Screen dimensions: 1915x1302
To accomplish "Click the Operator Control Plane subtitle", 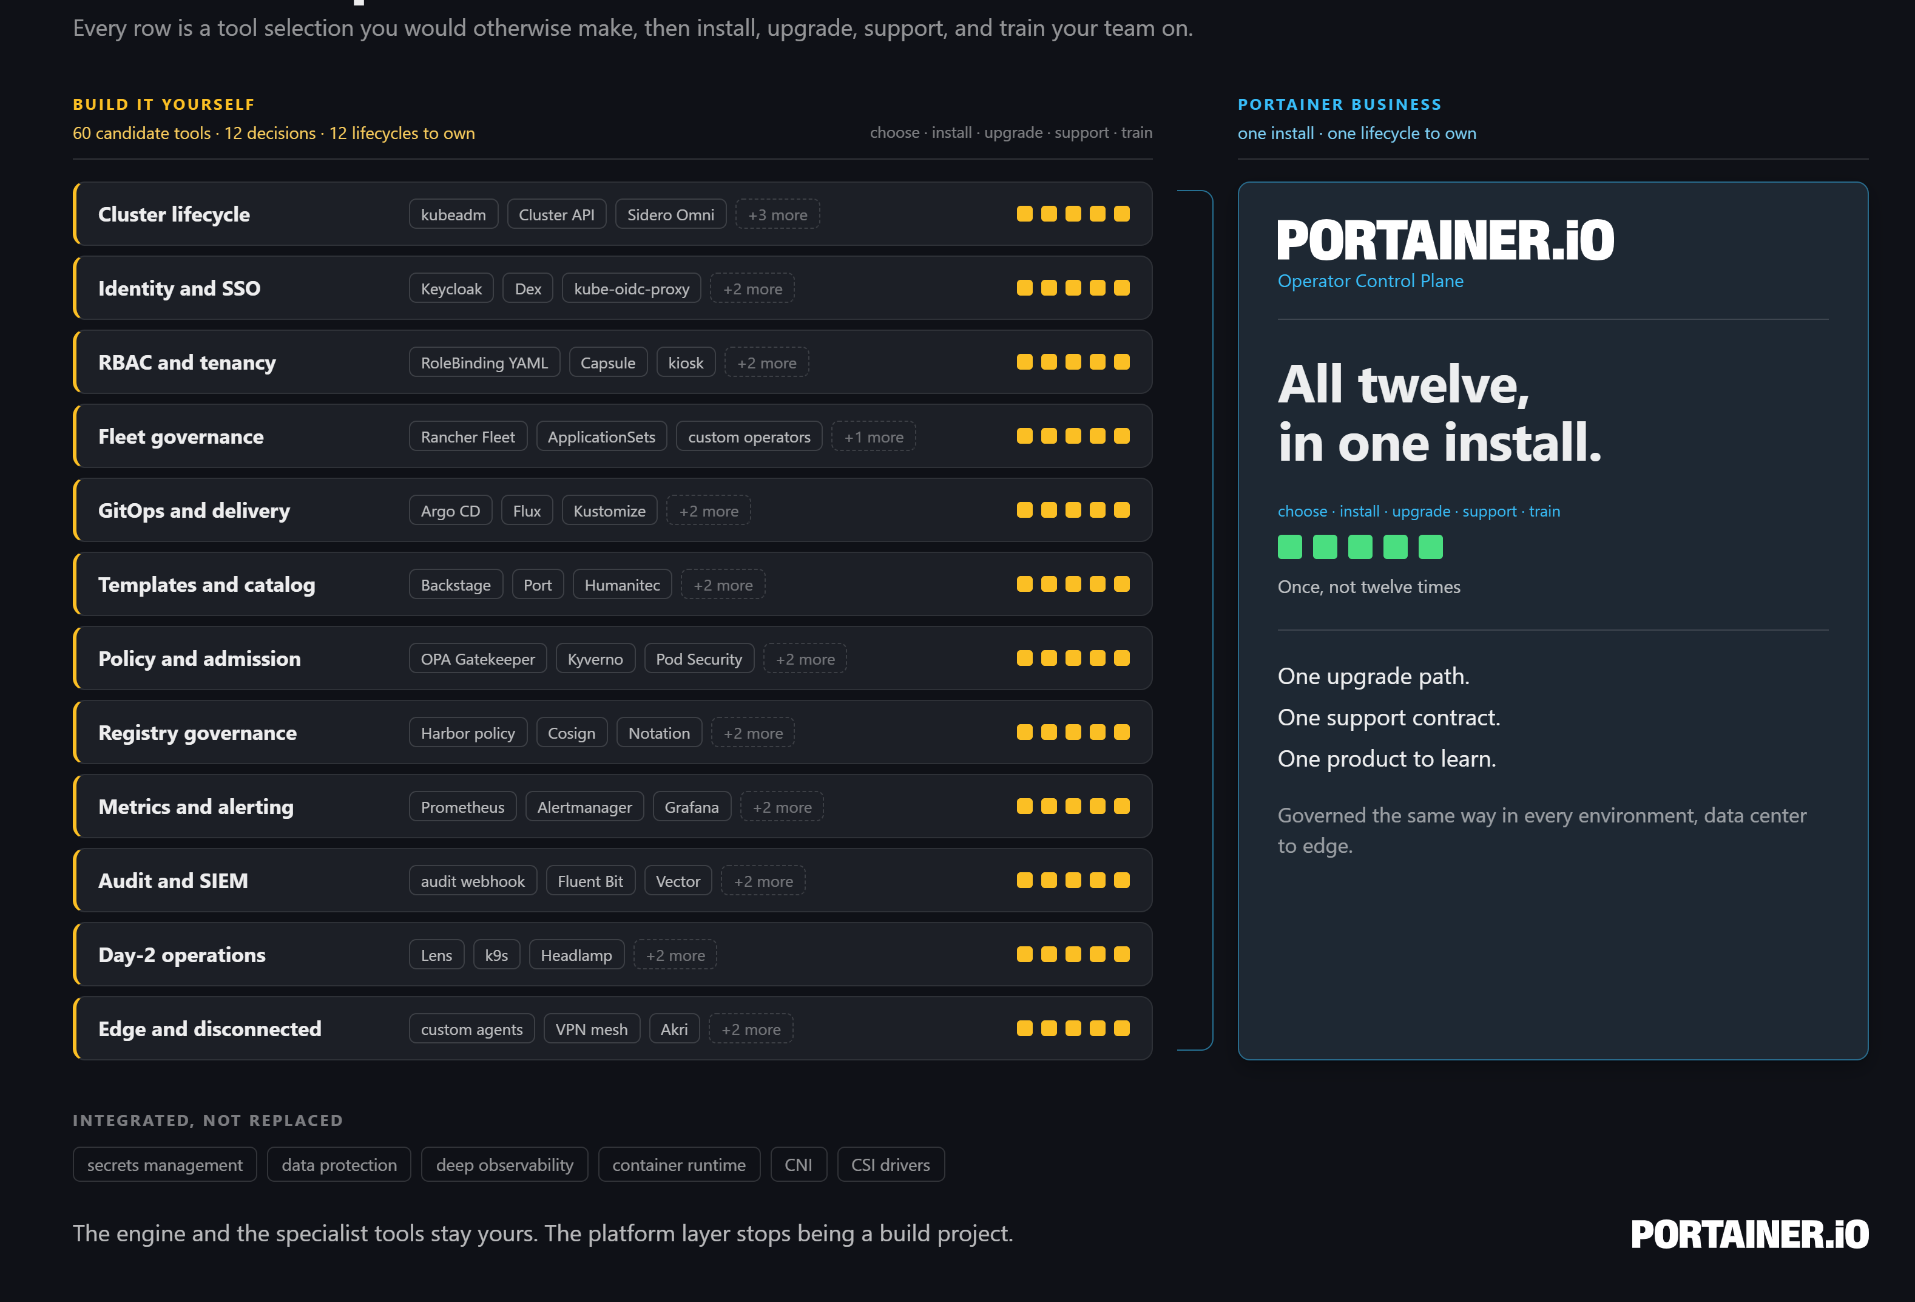I will click(x=1370, y=281).
